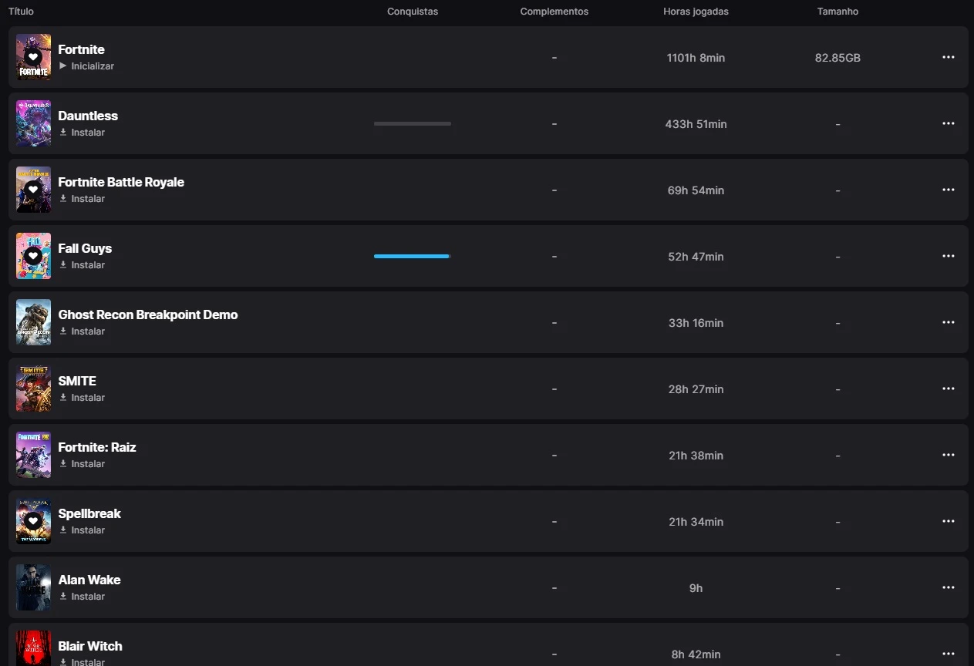Expand the Spellbreak row options menu
974x666 pixels.
coord(948,522)
